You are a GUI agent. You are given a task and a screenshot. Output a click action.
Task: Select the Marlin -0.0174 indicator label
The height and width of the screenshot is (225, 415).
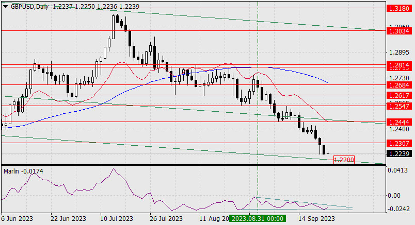(23, 171)
